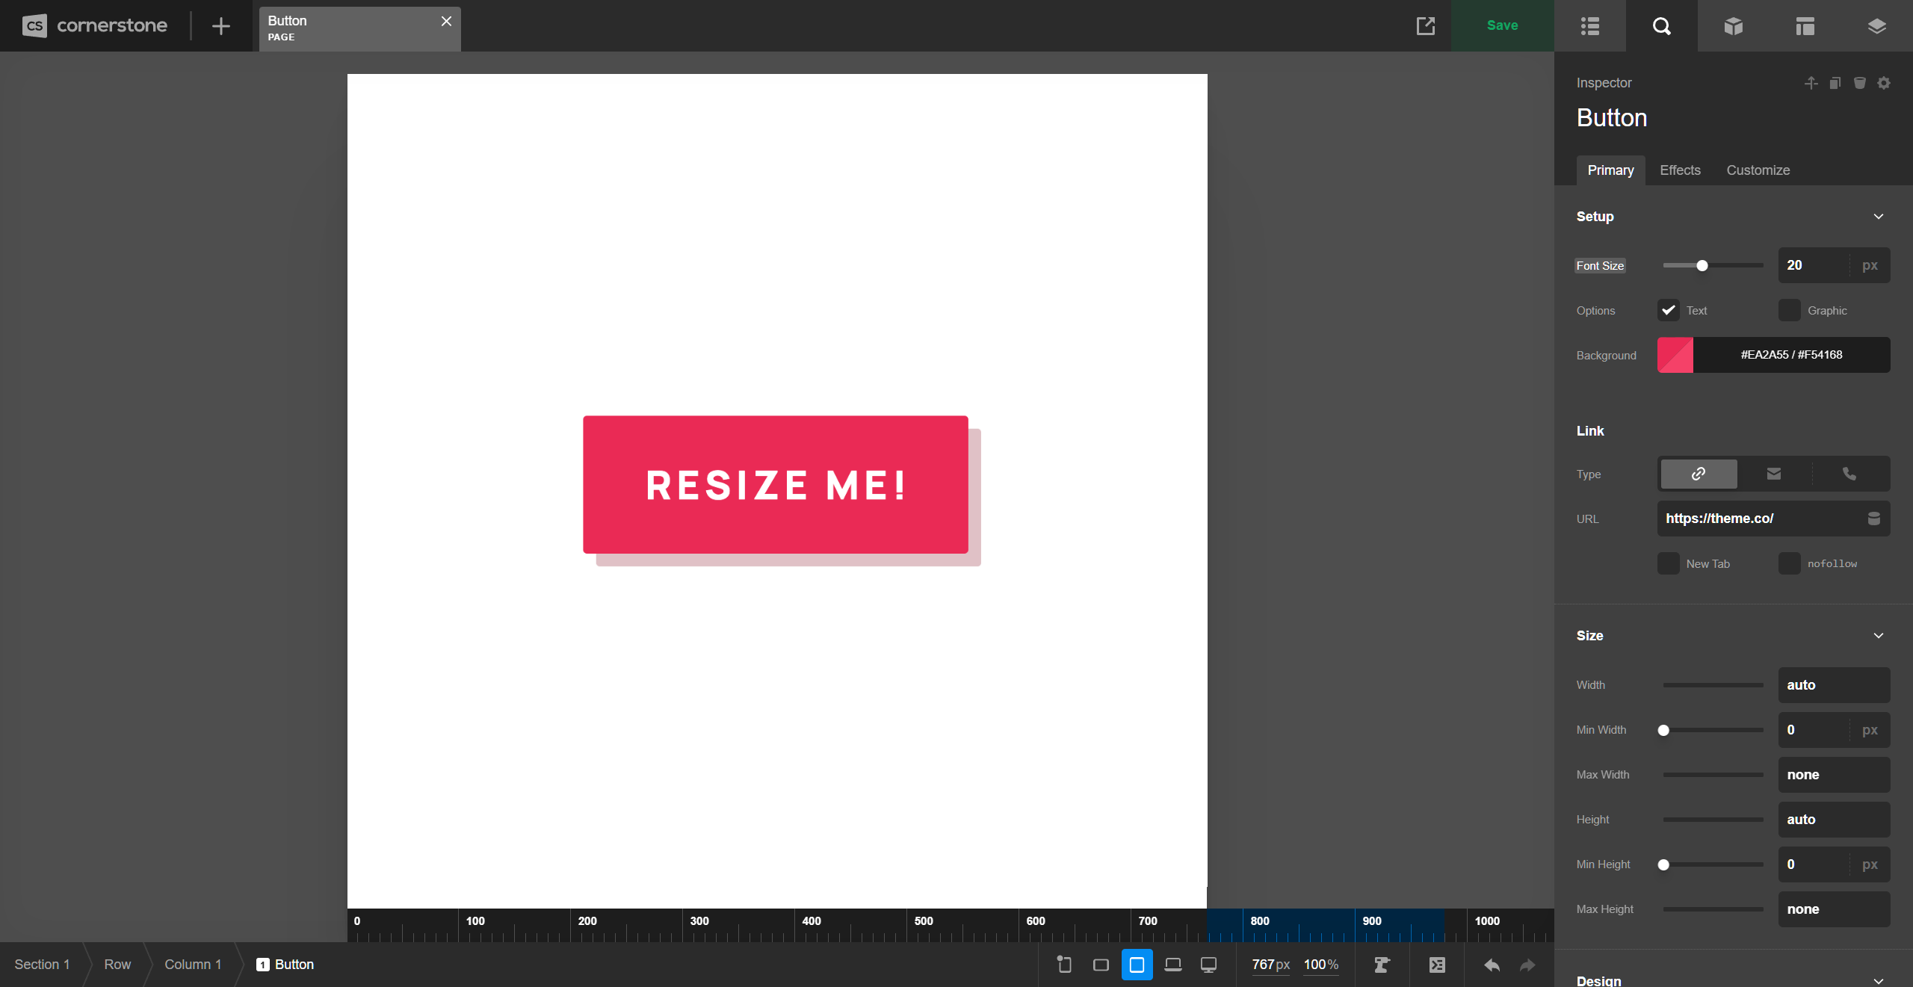The height and width of the screenshot is (987, 1913).
Task: Select desktop preview mode
Action: click(1208, 965)
